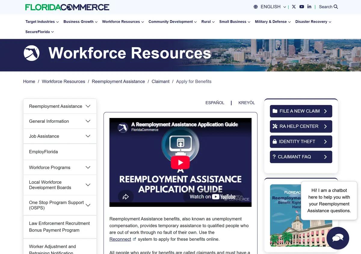Image resolution: width=361 pixels, height=254 pixels.
Task: Click arrow on File a New Claim button
Action: (326, 111)
